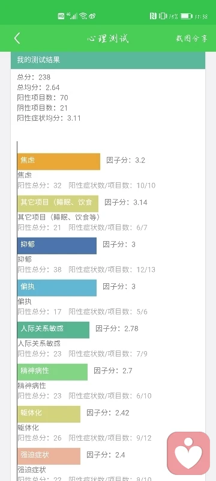Select the orange 焦虑 bar
The height and width of the screenshot is (481, 216).
click(59, 162)
